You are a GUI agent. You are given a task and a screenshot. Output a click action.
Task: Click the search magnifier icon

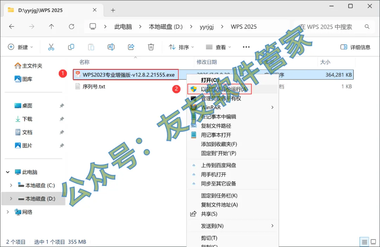pos(367,27)
